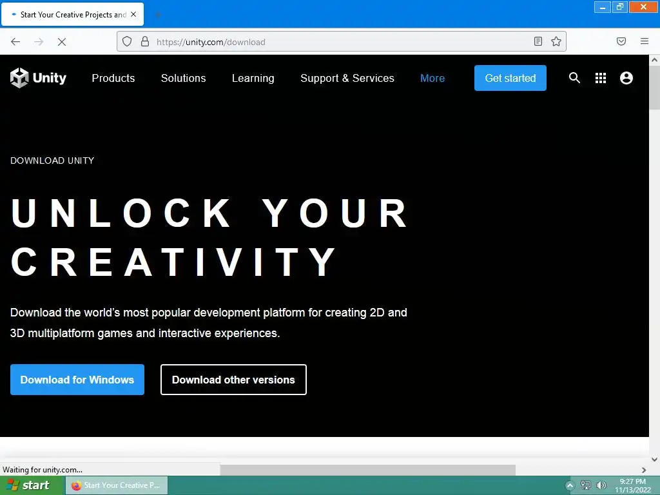Open the Unity apps grid icon
Image resolution: width=660 pixels, height=495 pixels.
(x=601, y=78)
